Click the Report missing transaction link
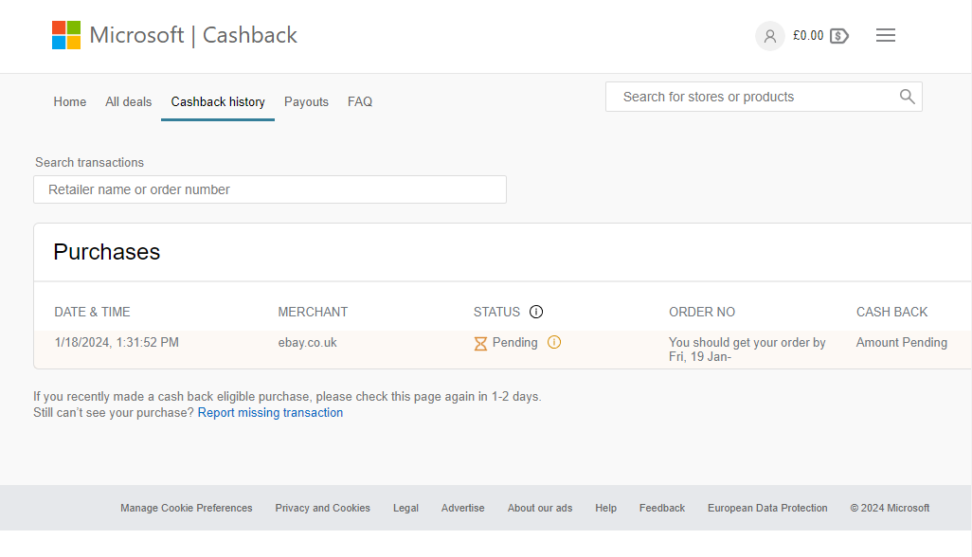Viewport: 972px width, 557px height. [270, 413]
